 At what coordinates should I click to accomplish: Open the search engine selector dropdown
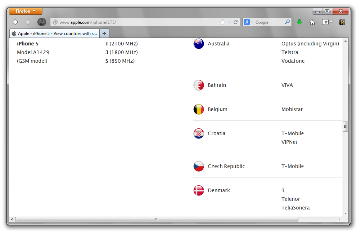click(x=248, y=22)
